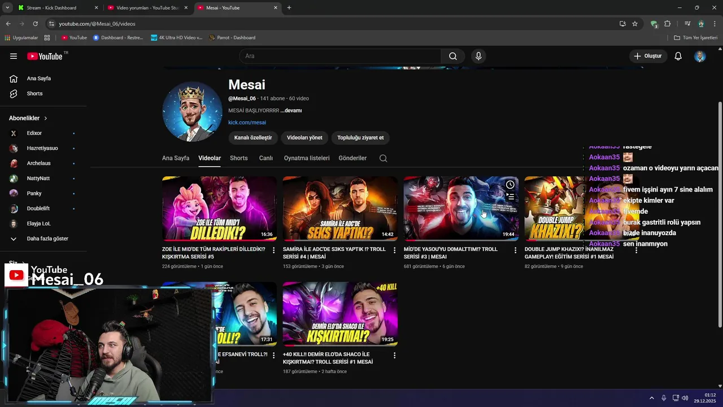The image size is (723, 407).
Task: Click the Oluştur create button
Action: (648, 56)
